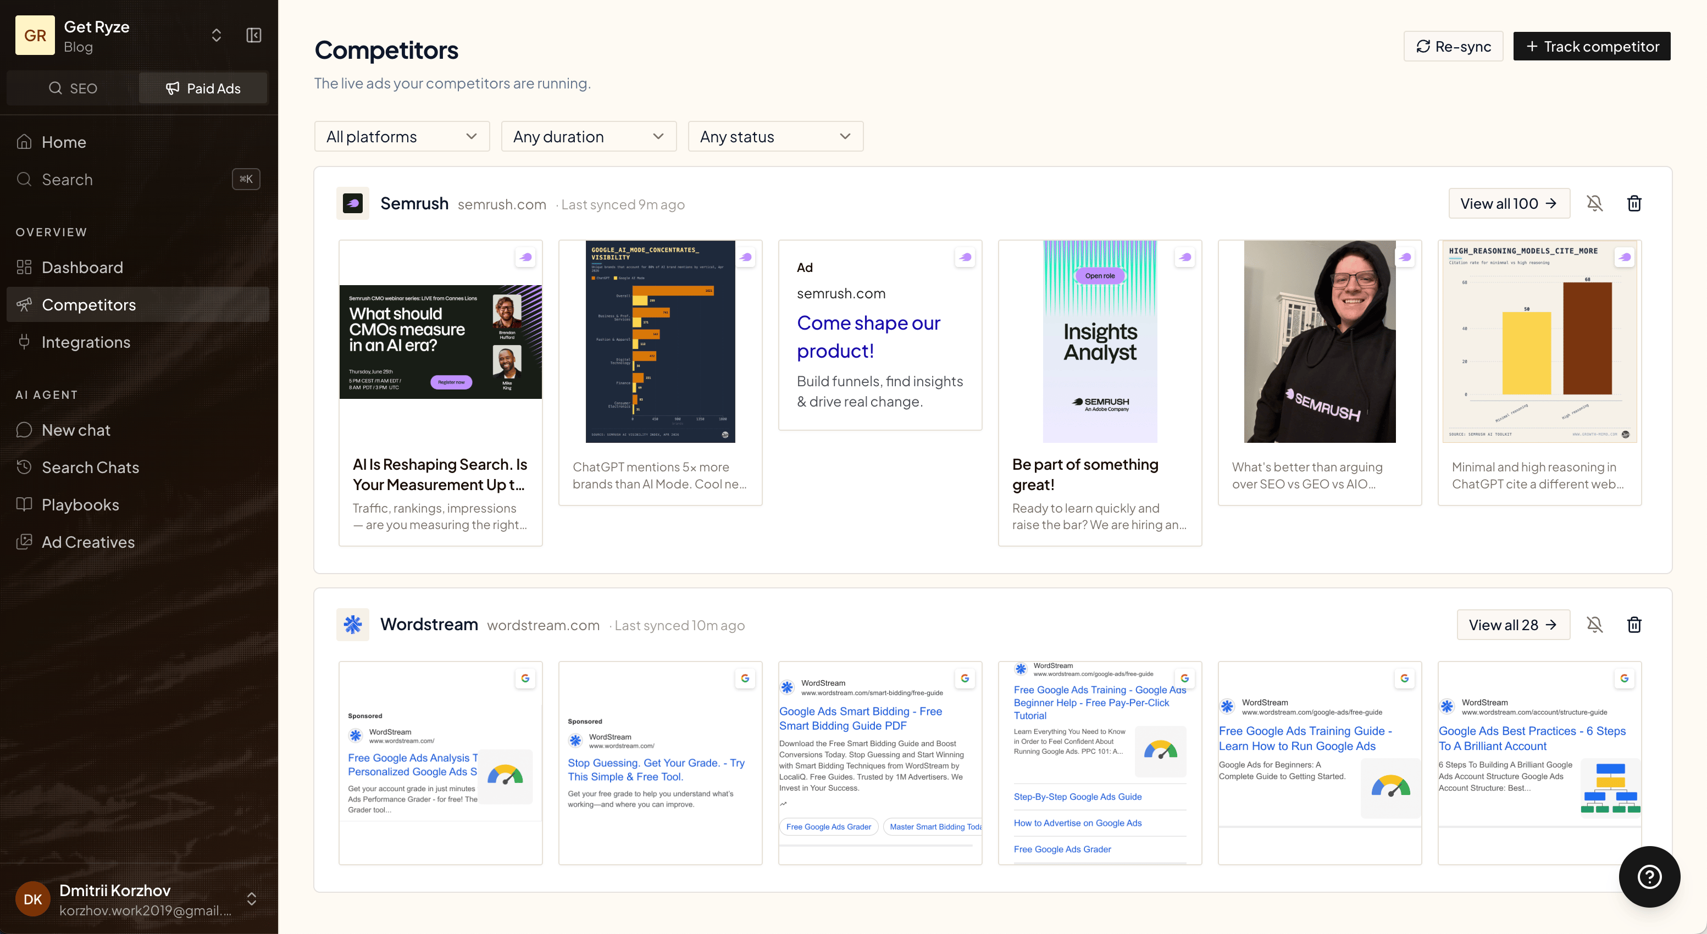The width and height of the screenshot is (1707, 934).
Task: Click Google badge on Best Practices ad
Action: 1624,679
